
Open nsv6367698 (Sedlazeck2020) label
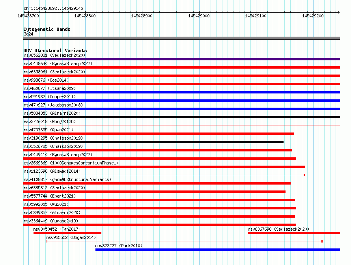(x=278, y=229)
